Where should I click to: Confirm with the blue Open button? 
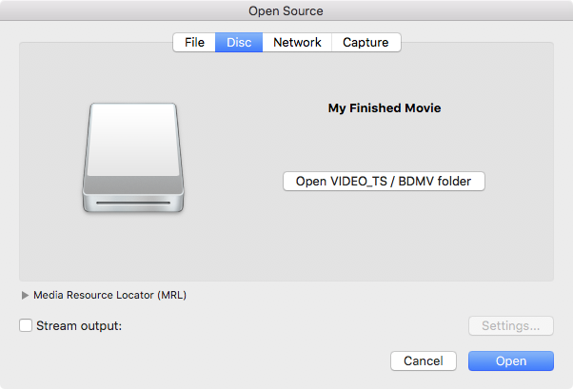(511, 360)
